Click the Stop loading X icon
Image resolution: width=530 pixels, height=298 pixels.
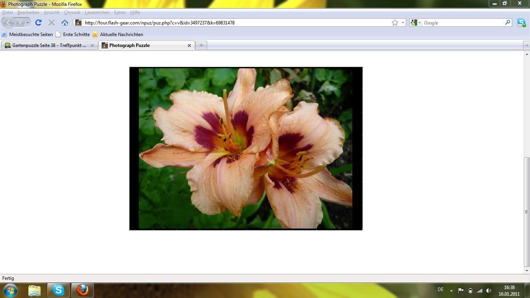(x=52, y=23)
